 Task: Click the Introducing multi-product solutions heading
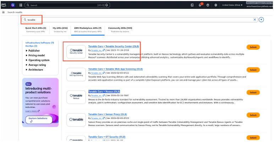[x=38, y=90]
